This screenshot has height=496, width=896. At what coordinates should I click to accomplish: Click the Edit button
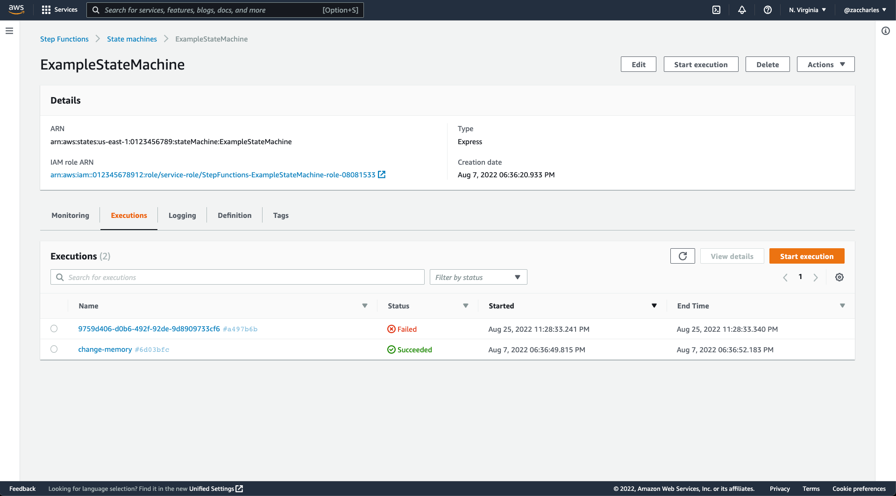pos(639,64)
